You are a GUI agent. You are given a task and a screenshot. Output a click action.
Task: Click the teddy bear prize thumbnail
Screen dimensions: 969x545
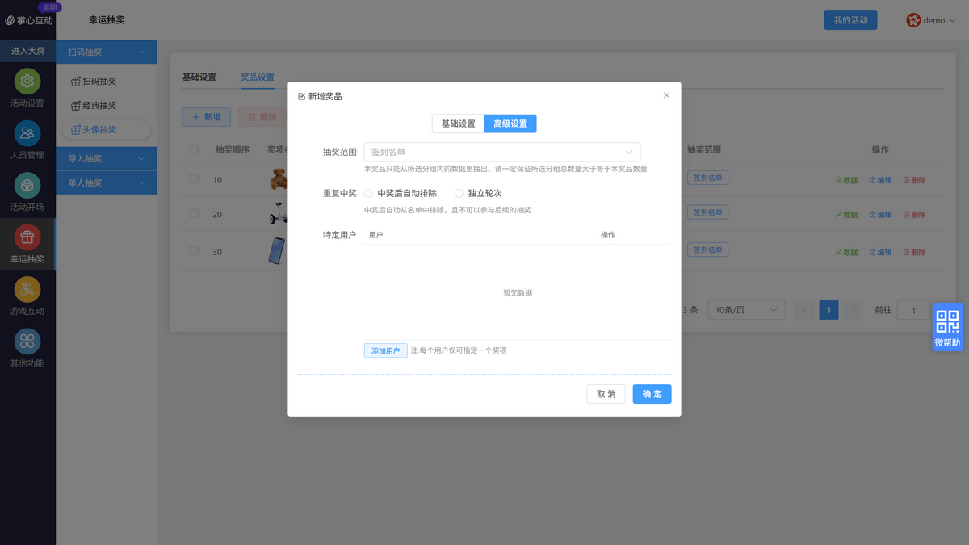pyautogui.click(x=279, y=179)
